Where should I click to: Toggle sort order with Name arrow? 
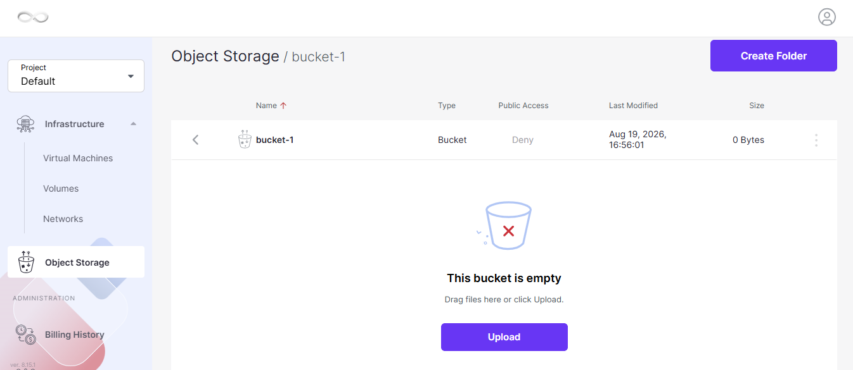tap(283, 106)
